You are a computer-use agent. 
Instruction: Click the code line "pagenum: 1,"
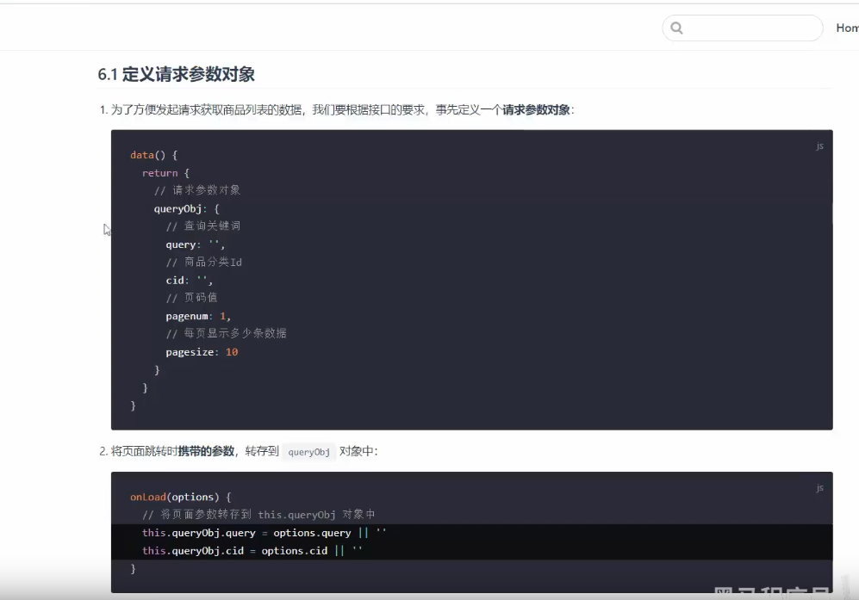pyautogui.click(x=198, y=317)
